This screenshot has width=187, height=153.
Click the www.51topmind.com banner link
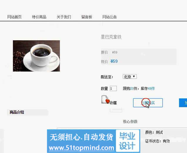[82, 148]
